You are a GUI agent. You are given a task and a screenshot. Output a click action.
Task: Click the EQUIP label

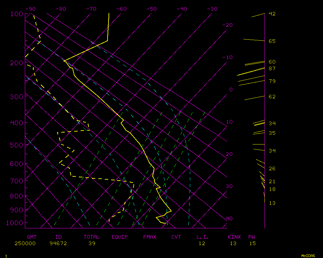click(x=120, y=237)
